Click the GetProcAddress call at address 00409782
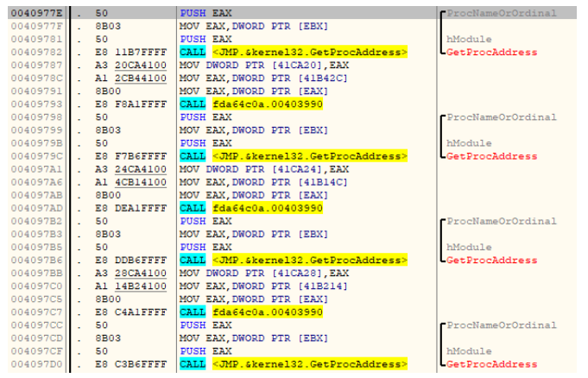The height and width of the screenshot is (378, 588). [x=293, y=53]
